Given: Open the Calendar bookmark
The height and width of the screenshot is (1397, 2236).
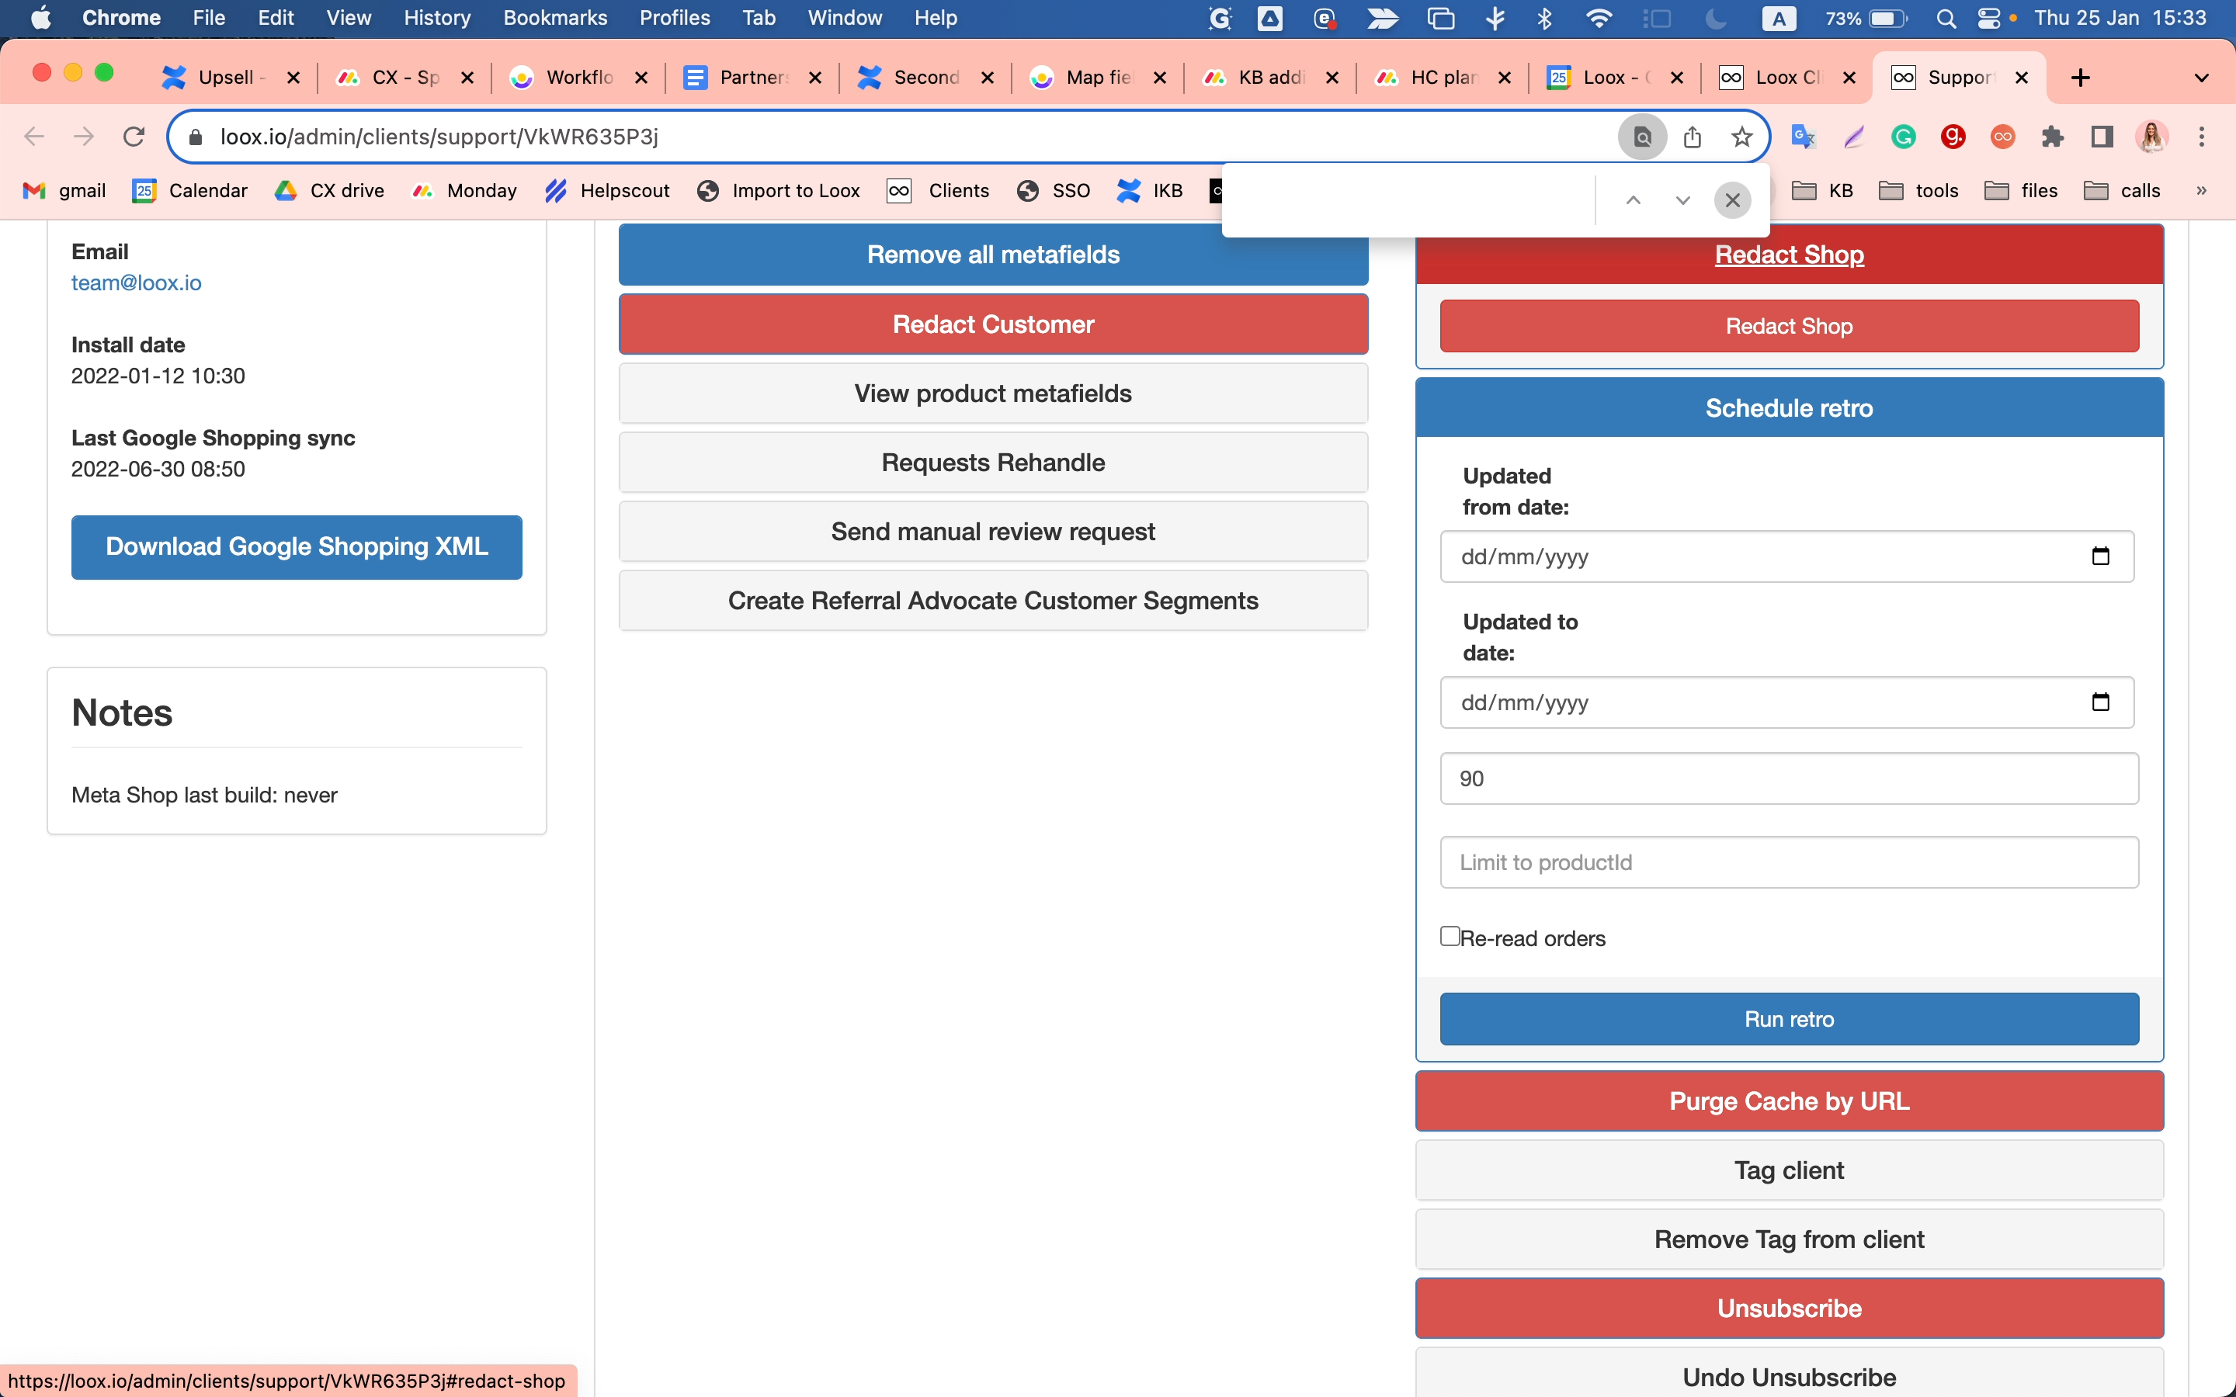Looking at the screenshot, I should (x=190, y=190).
